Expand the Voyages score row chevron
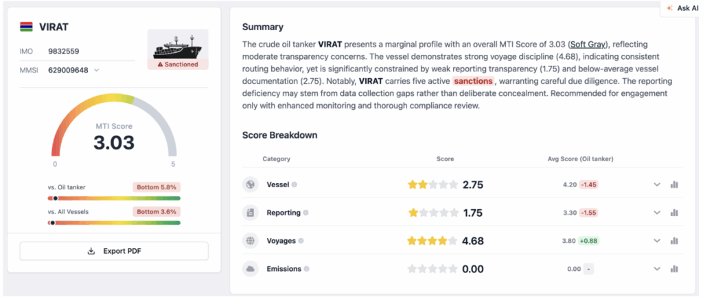 point(657,241)
